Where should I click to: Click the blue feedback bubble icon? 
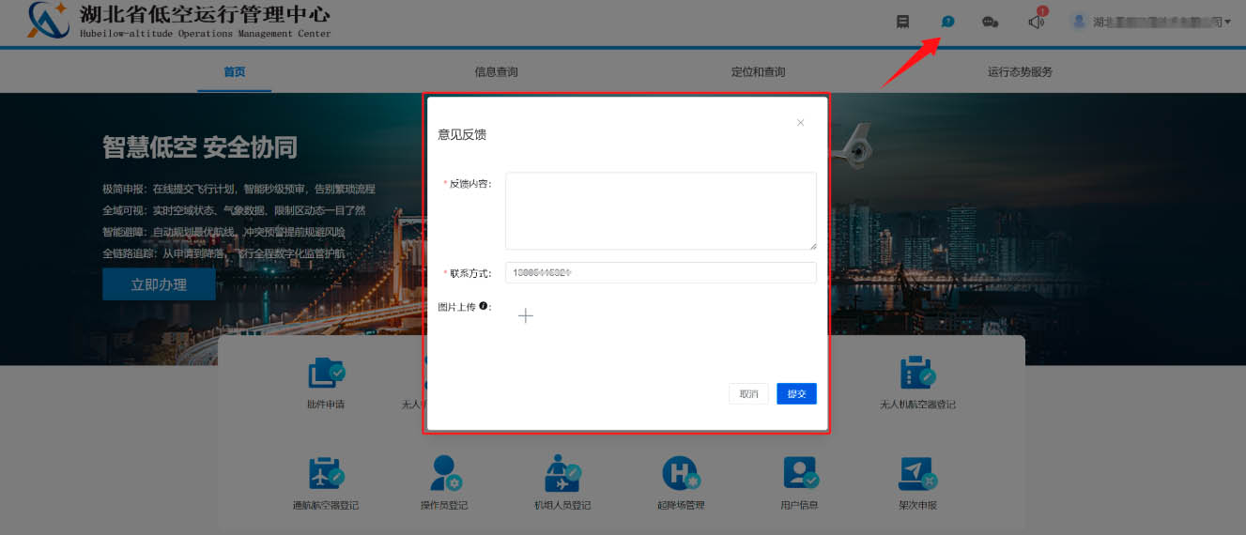pyautogui.click(x=947, y=22)
